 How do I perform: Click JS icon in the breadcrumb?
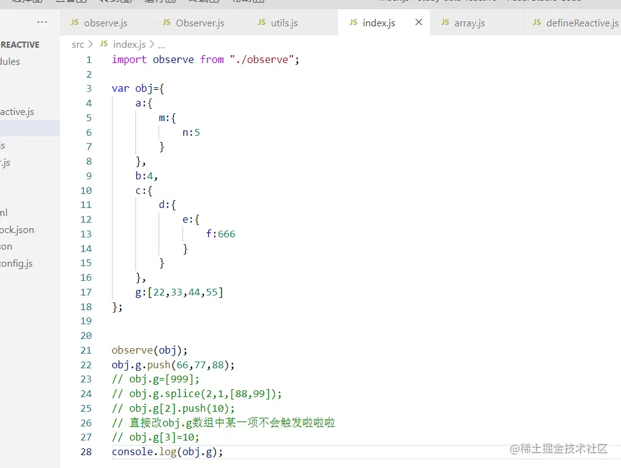point(104,44)
